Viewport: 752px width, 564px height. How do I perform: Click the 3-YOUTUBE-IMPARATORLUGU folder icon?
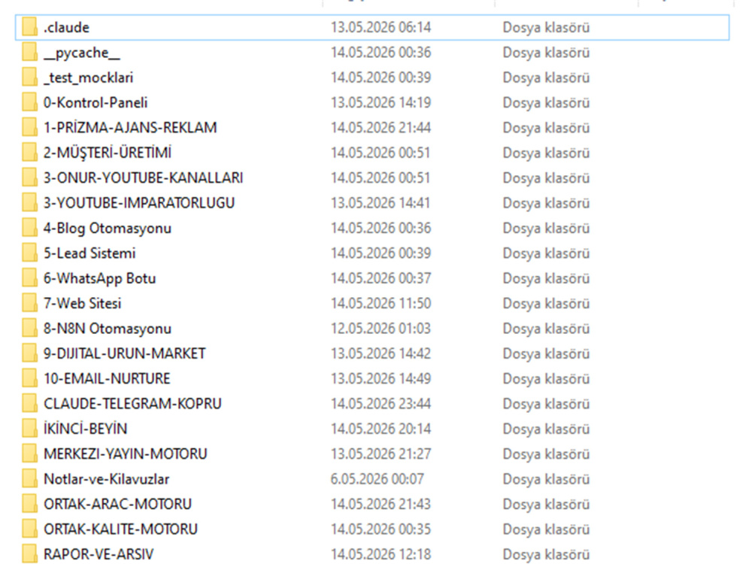[x=29, y=202]
